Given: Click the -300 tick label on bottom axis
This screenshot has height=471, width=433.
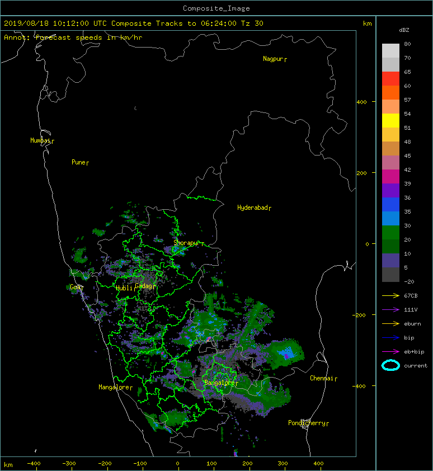Looking at the screenshot, I should point(69,464).
